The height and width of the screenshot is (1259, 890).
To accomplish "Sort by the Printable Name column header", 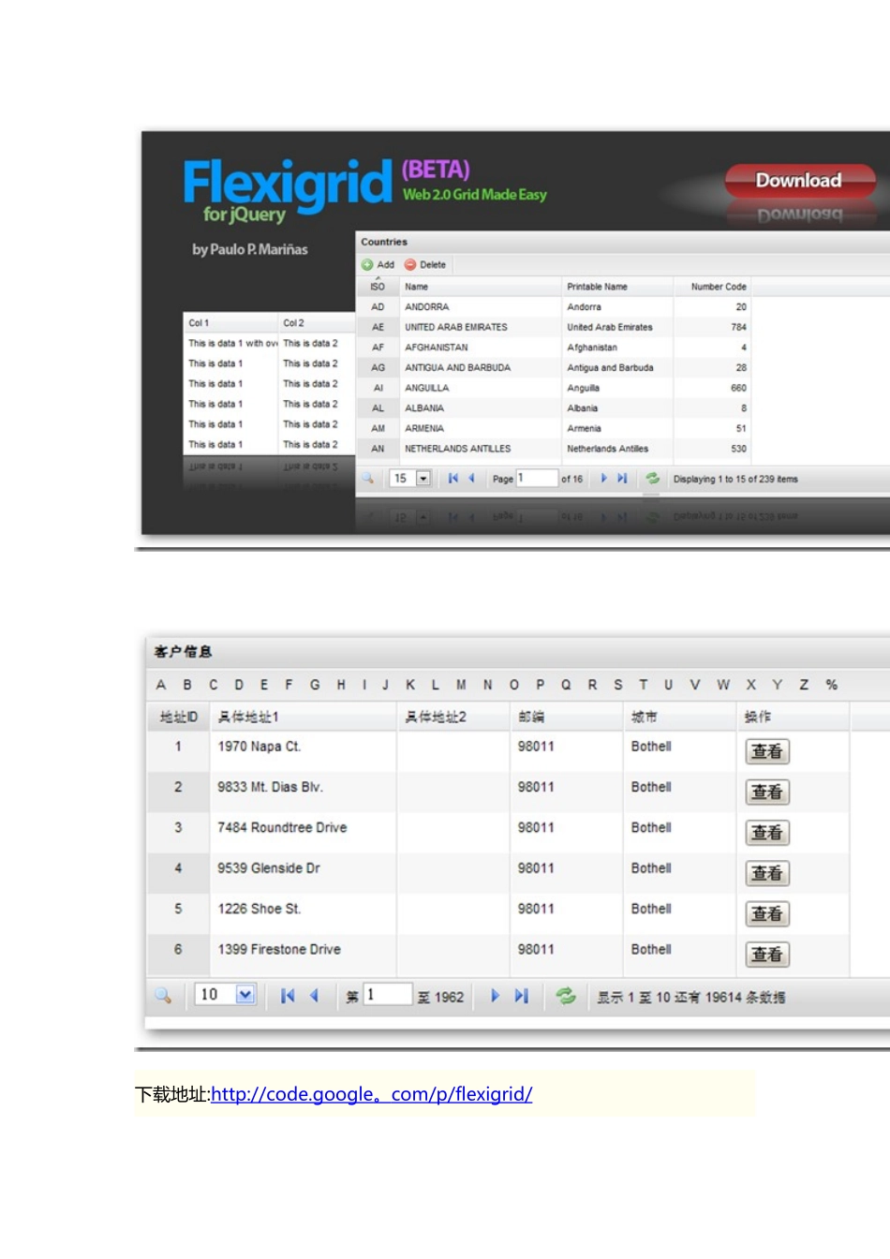I will 616,287.
